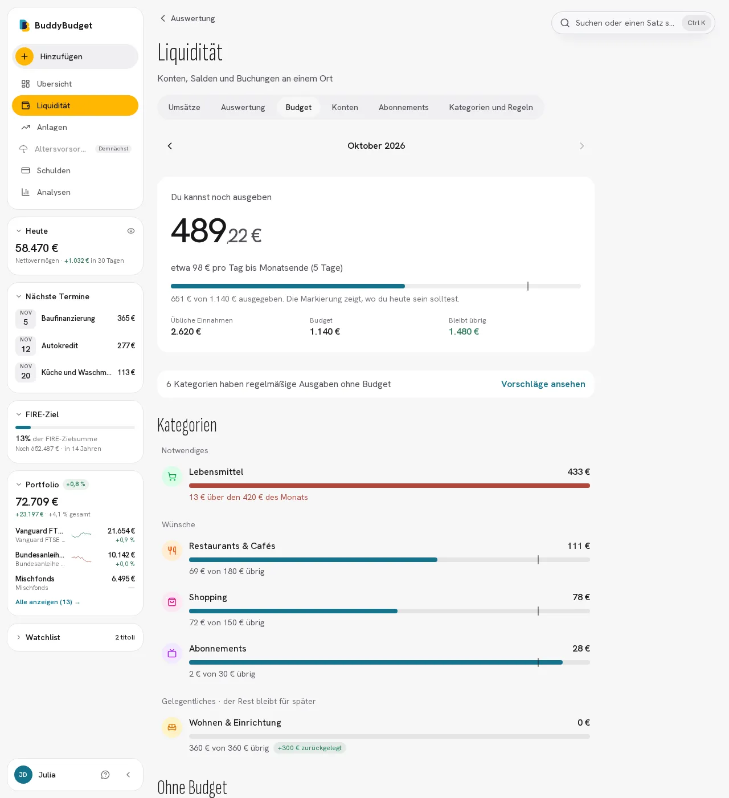Open Alle anzeigen (13) portfolio link
This screenshot has height=798, width=729.
point(48,602)
